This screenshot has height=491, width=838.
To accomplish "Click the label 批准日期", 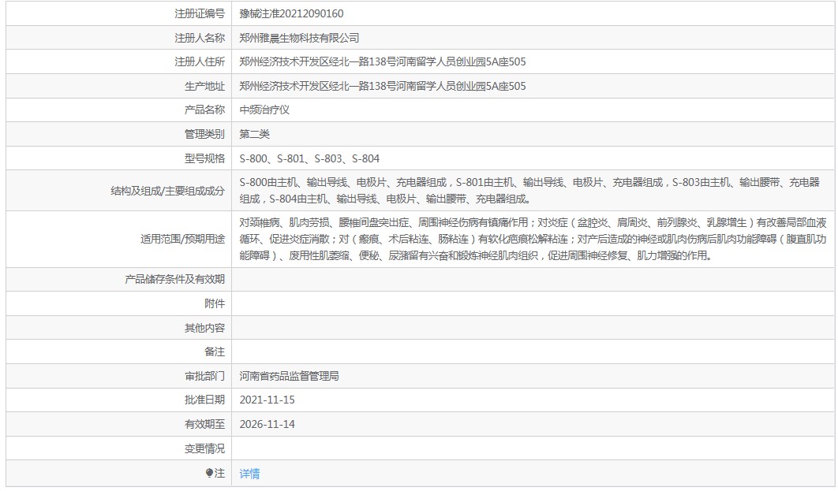I will point(204,400).
